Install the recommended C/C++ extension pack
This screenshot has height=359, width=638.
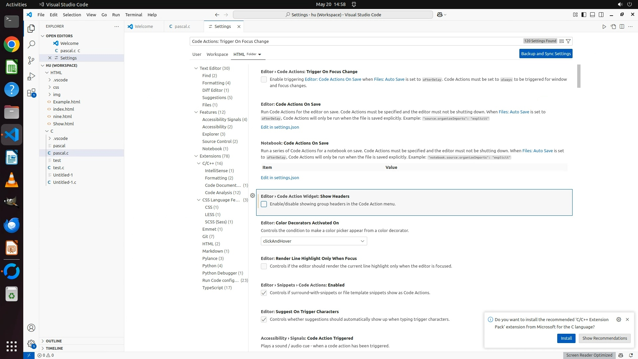point(566,338)
